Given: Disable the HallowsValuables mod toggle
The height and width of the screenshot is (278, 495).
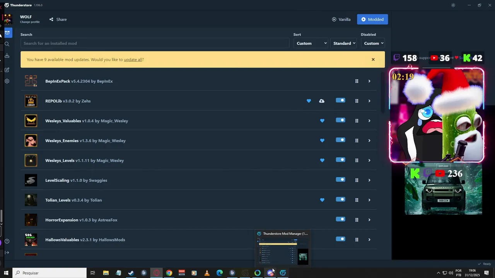Looking at the screenshot, I should (340, 239).
